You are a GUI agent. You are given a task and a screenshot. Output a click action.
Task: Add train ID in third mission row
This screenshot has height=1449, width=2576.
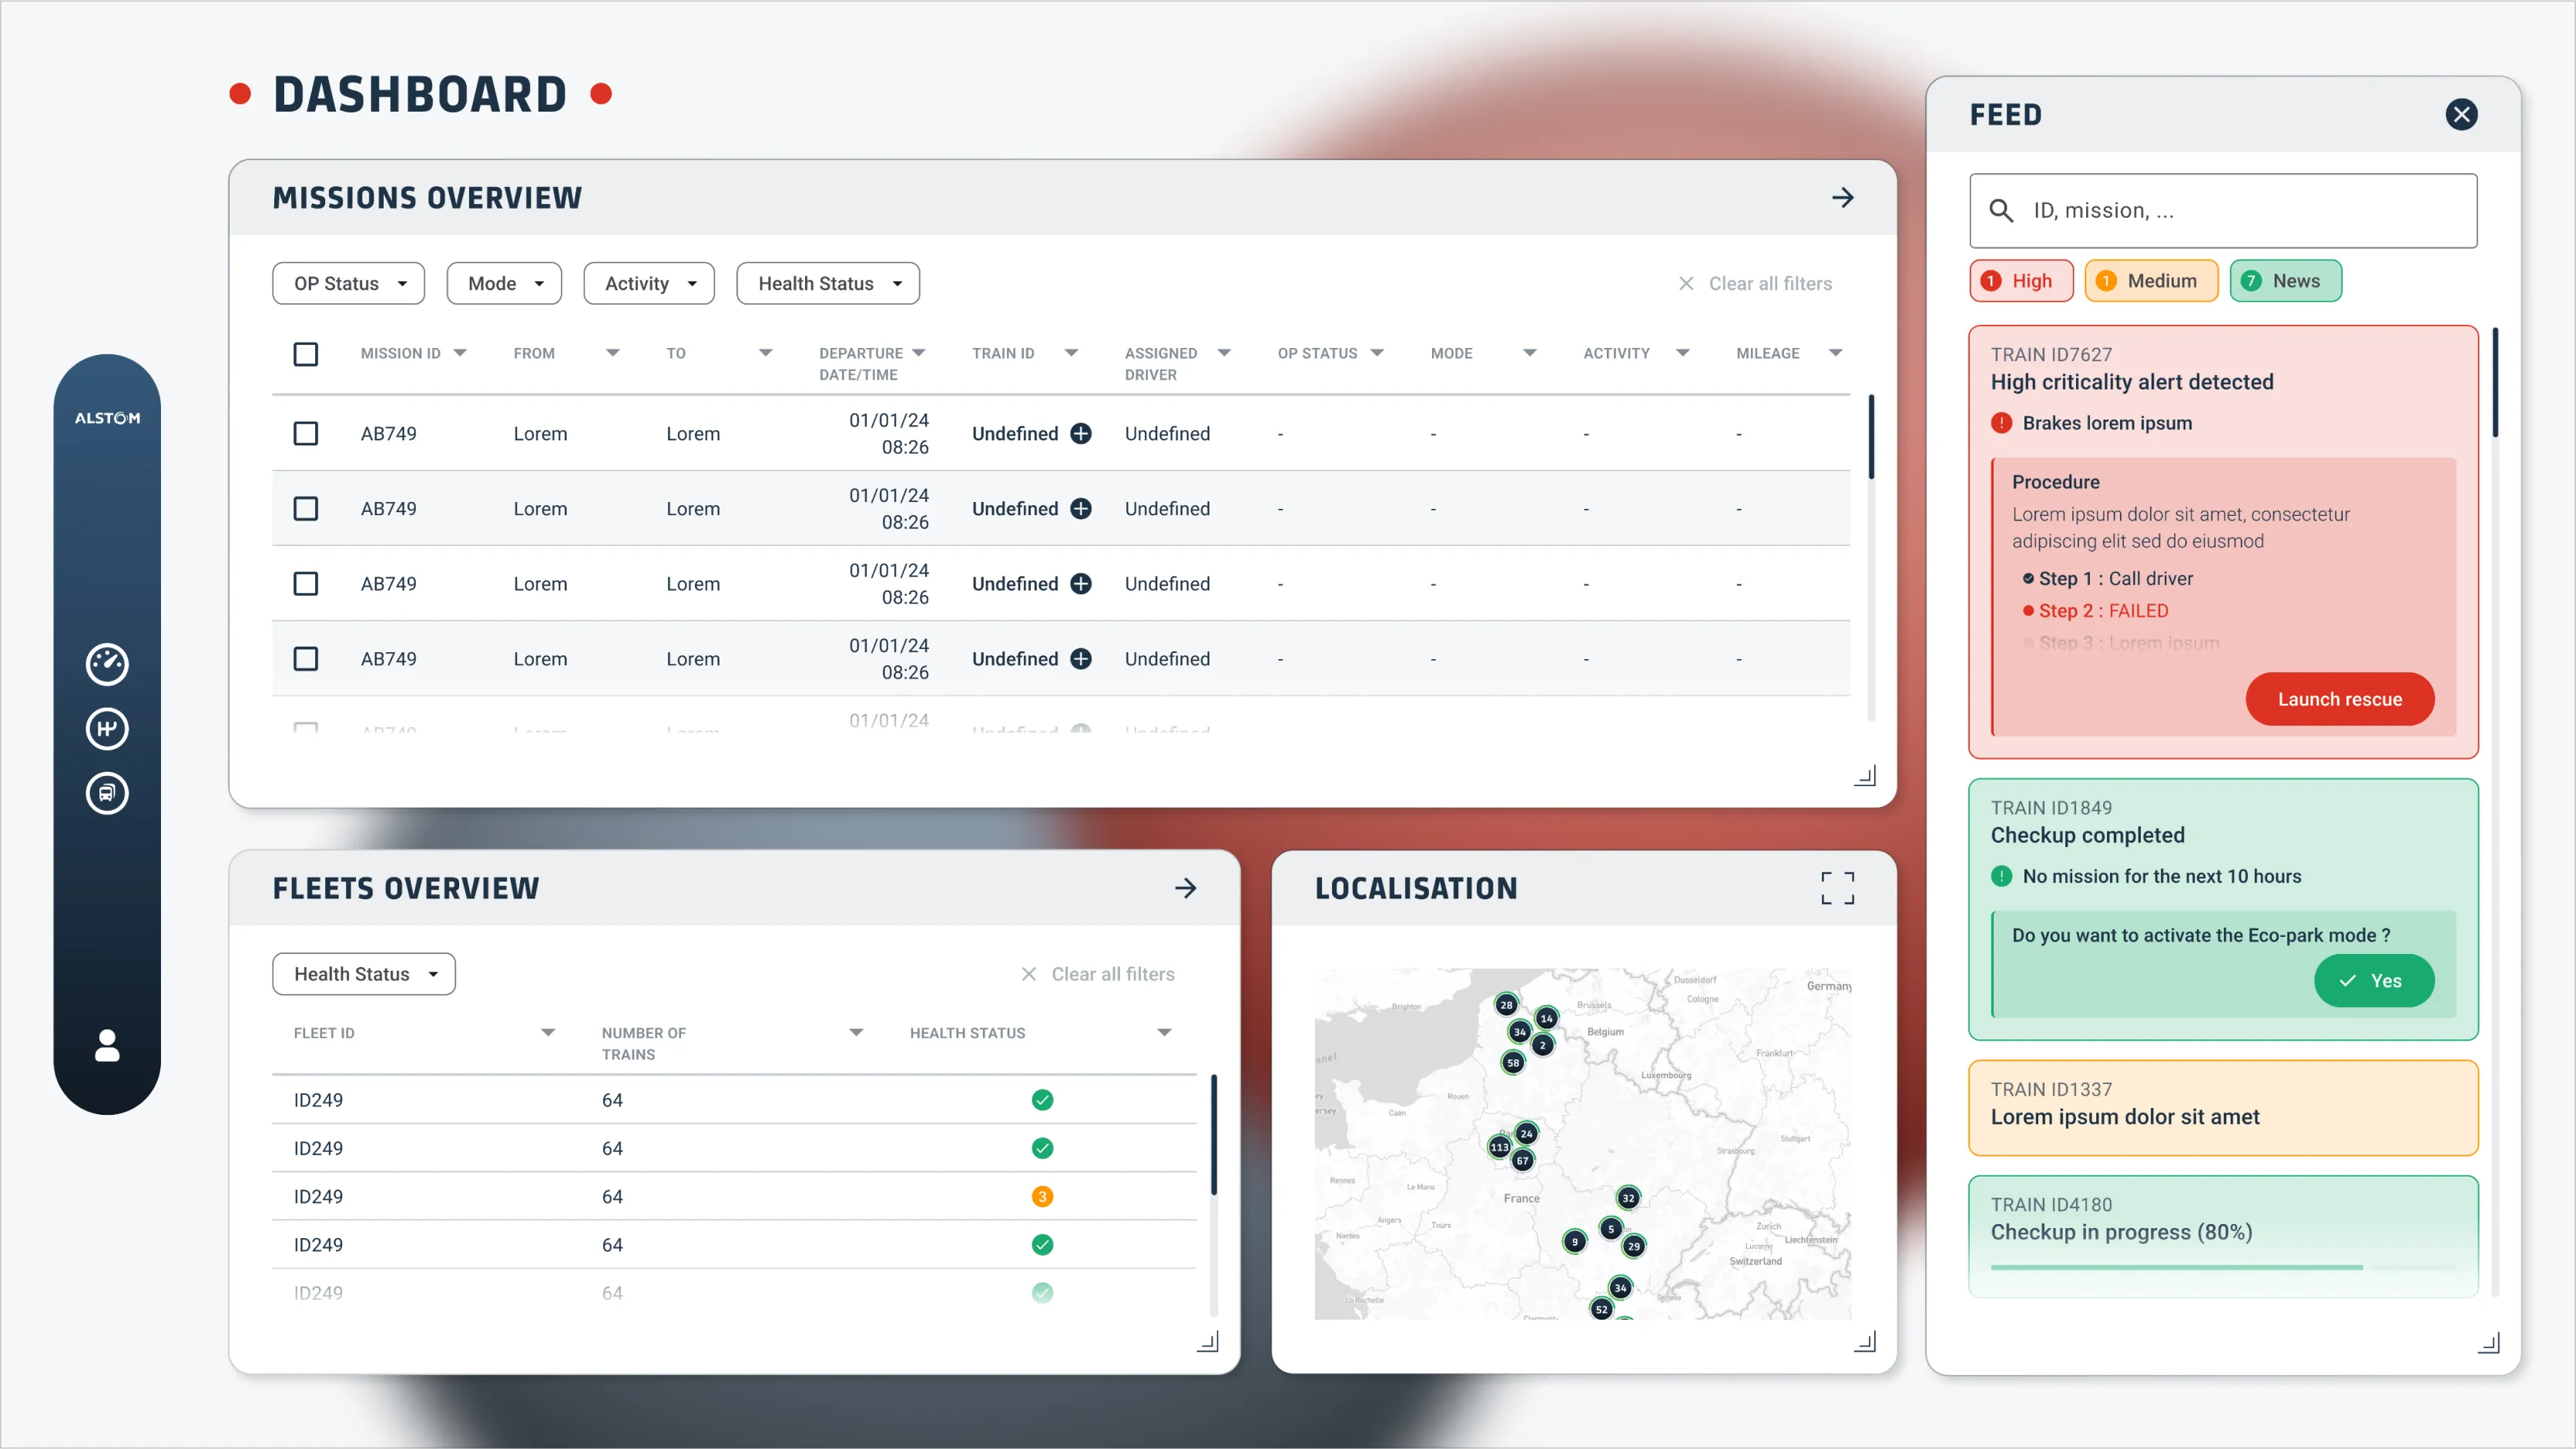[1081, 584]
